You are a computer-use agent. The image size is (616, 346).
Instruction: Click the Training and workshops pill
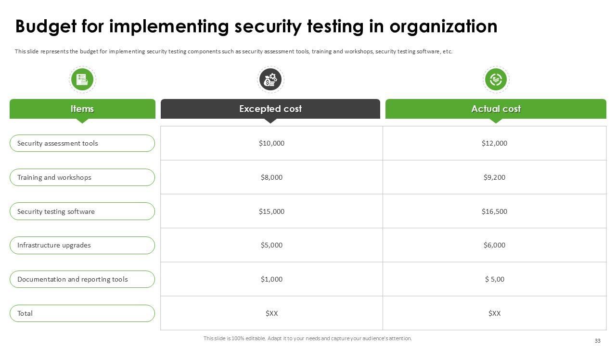click(82, 177)
